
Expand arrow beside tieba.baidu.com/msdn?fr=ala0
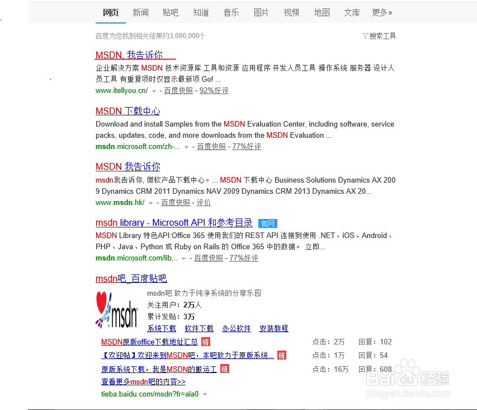click(x=205, y=394)
